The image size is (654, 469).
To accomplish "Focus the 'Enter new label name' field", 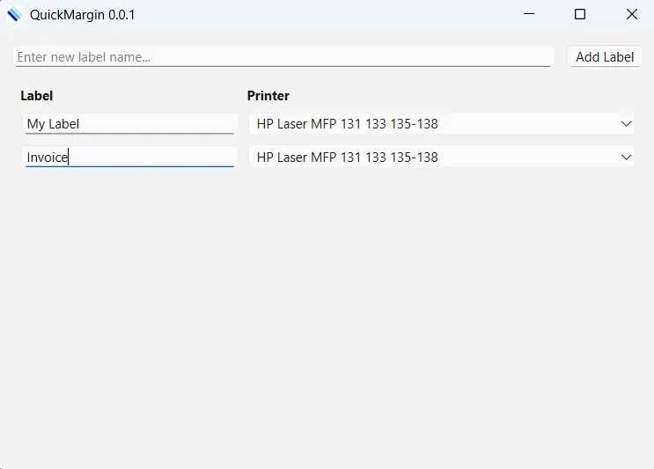I will tap(283, 56).
